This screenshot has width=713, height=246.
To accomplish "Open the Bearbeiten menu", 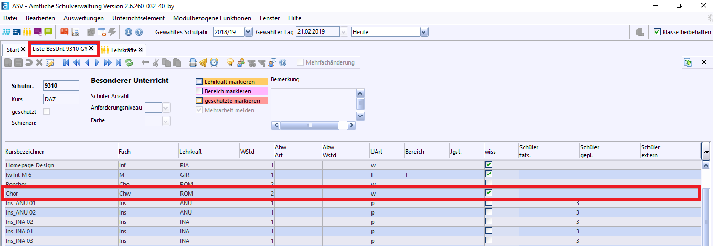I will tap(40, 18).
